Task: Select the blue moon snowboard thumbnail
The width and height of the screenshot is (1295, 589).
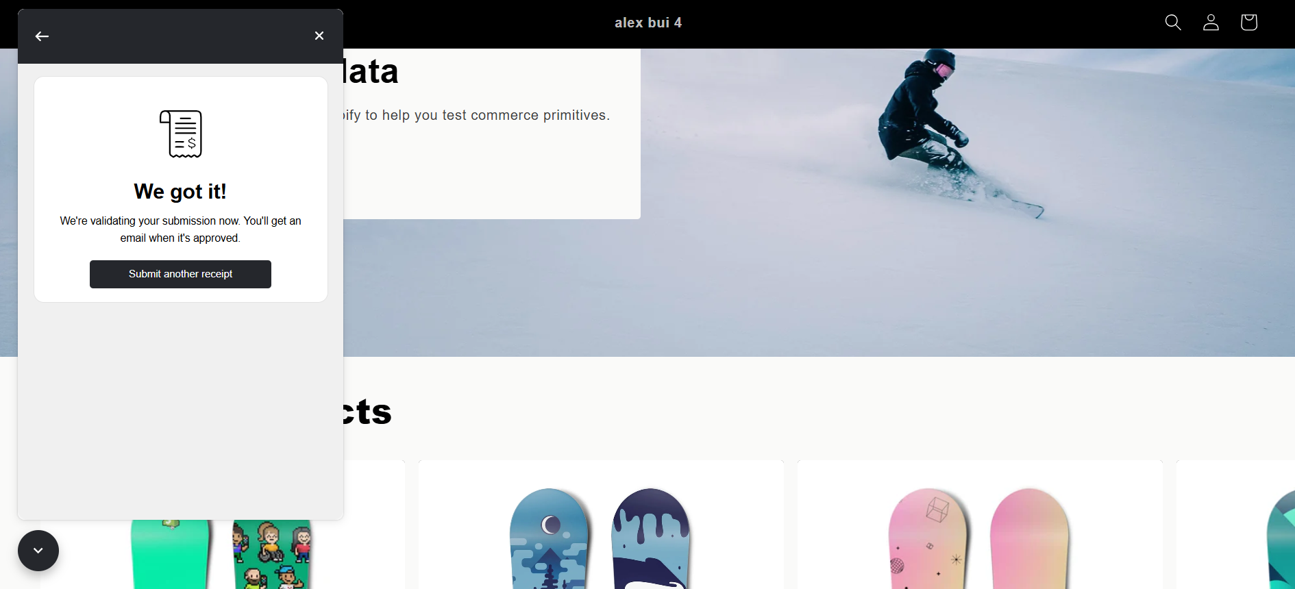Action: tap(549, 539)
